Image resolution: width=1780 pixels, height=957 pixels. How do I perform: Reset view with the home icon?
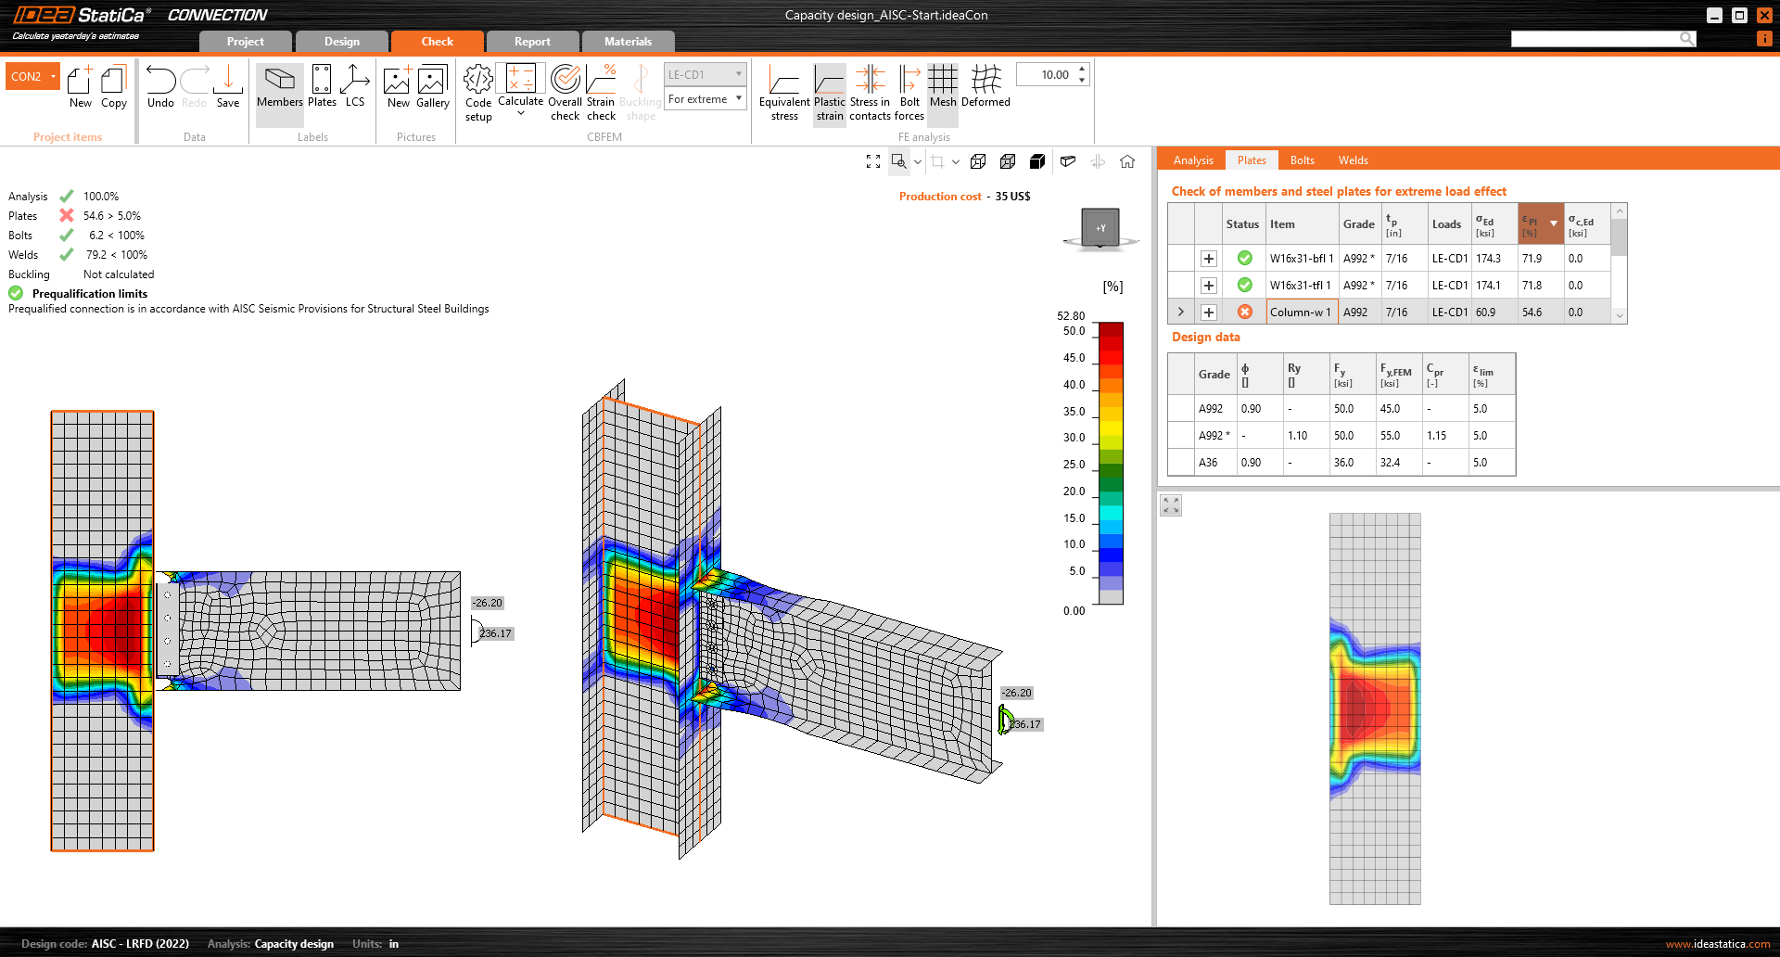point(1127,161)
